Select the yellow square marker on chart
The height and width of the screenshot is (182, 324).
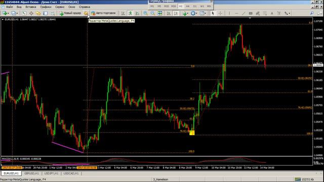pos(192,132)
